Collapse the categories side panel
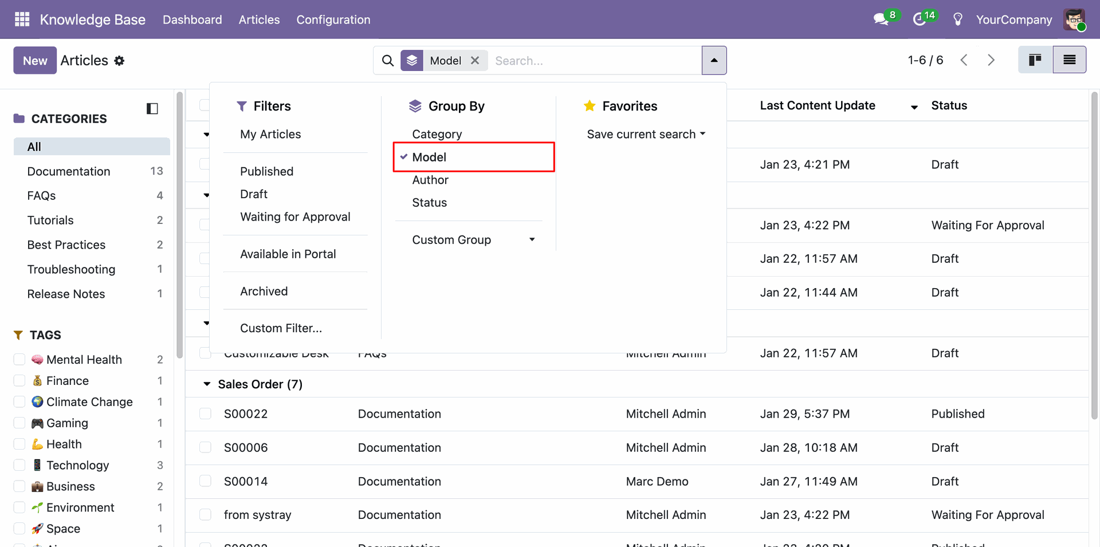The image size is (1100, 547). tap(152, 108)
